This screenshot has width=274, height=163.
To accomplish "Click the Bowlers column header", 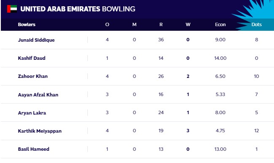I will 27,24.
